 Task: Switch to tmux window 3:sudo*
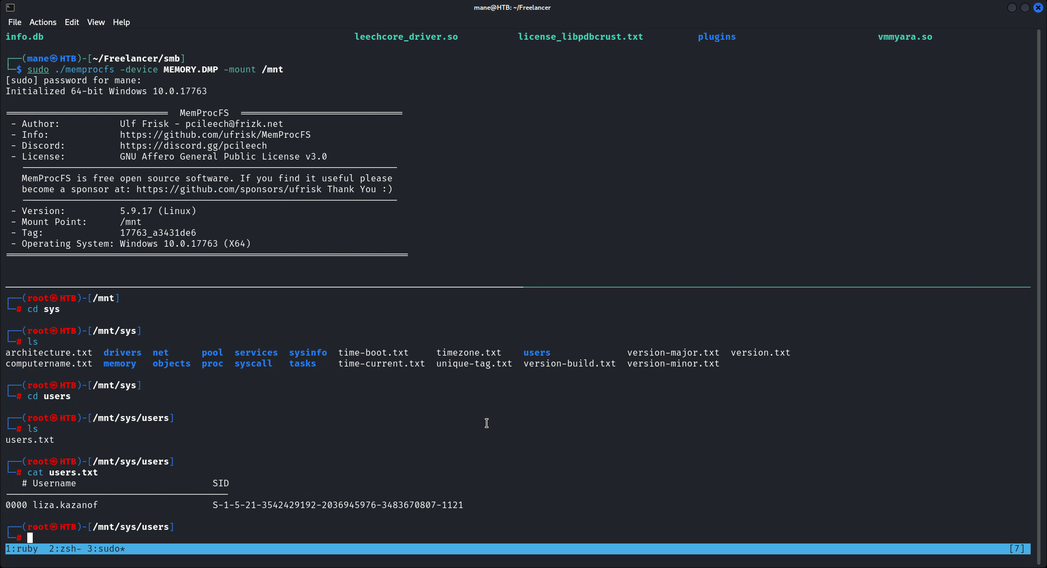click(x=106, y=549)
